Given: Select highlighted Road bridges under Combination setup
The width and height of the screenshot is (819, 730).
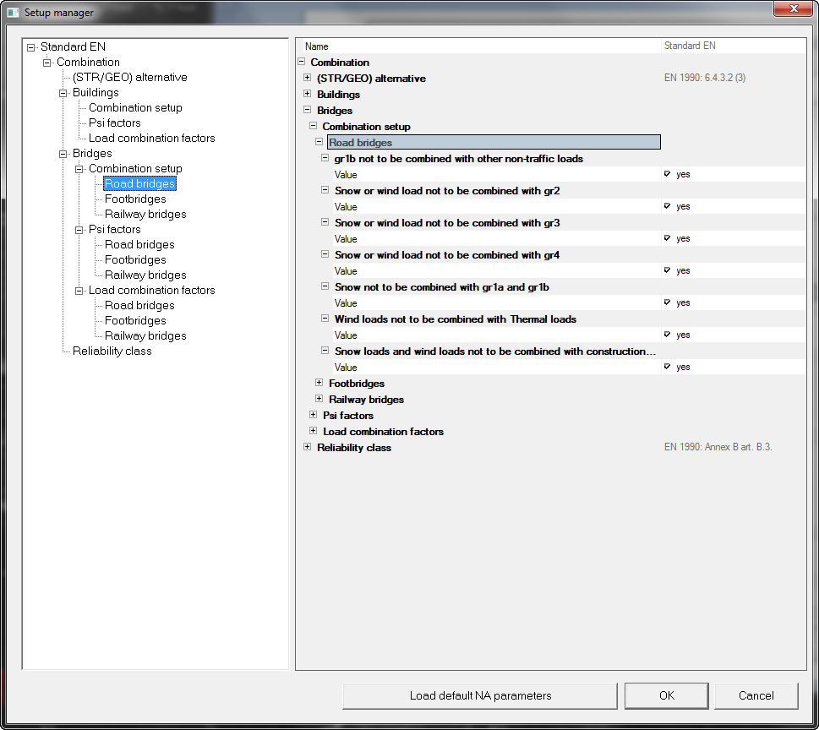Looking at the screenshot, I should coord(139,184).
